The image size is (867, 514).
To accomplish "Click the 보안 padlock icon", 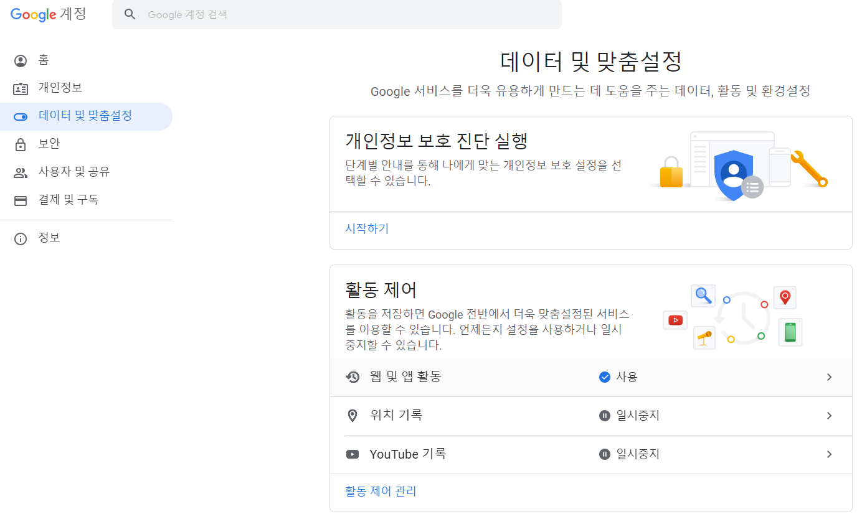I will pos(21,144).
